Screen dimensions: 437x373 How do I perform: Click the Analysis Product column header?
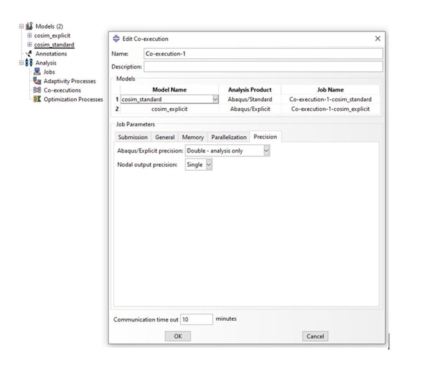250,90
